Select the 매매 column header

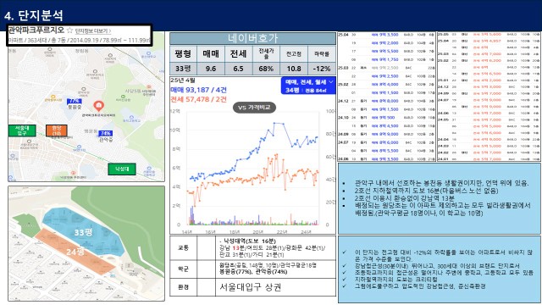click(211, 54)
